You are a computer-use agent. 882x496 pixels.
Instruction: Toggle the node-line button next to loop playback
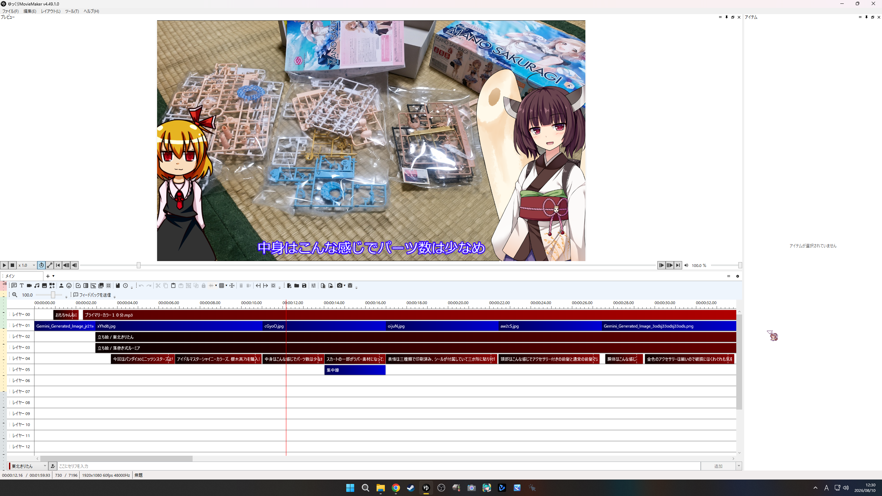[50, 265]
